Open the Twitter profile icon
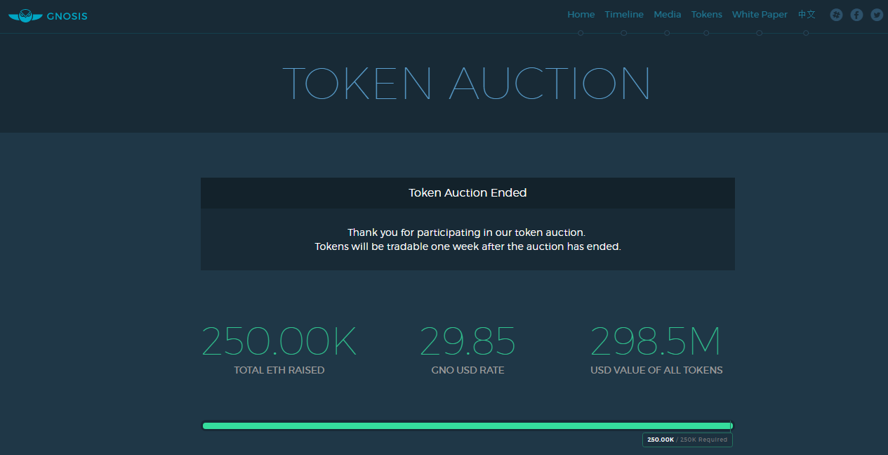The image size is (888, 455). pos(877,15)
